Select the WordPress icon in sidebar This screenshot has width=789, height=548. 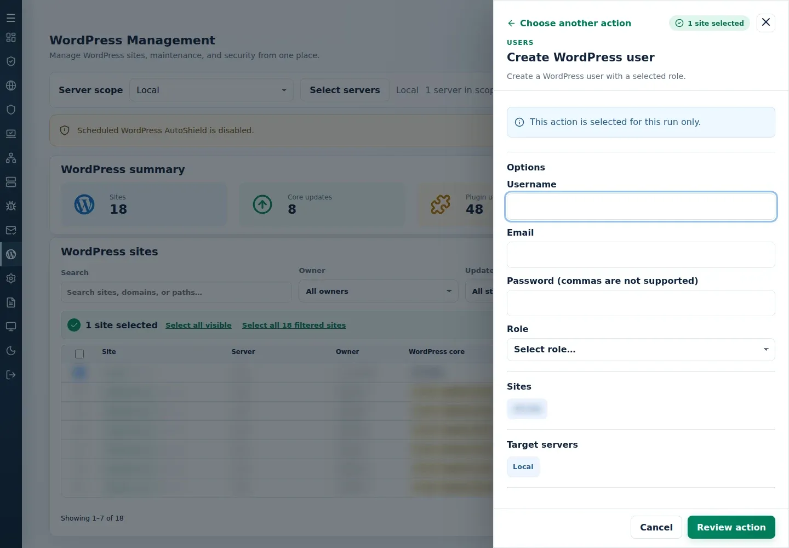coord(11,254)
